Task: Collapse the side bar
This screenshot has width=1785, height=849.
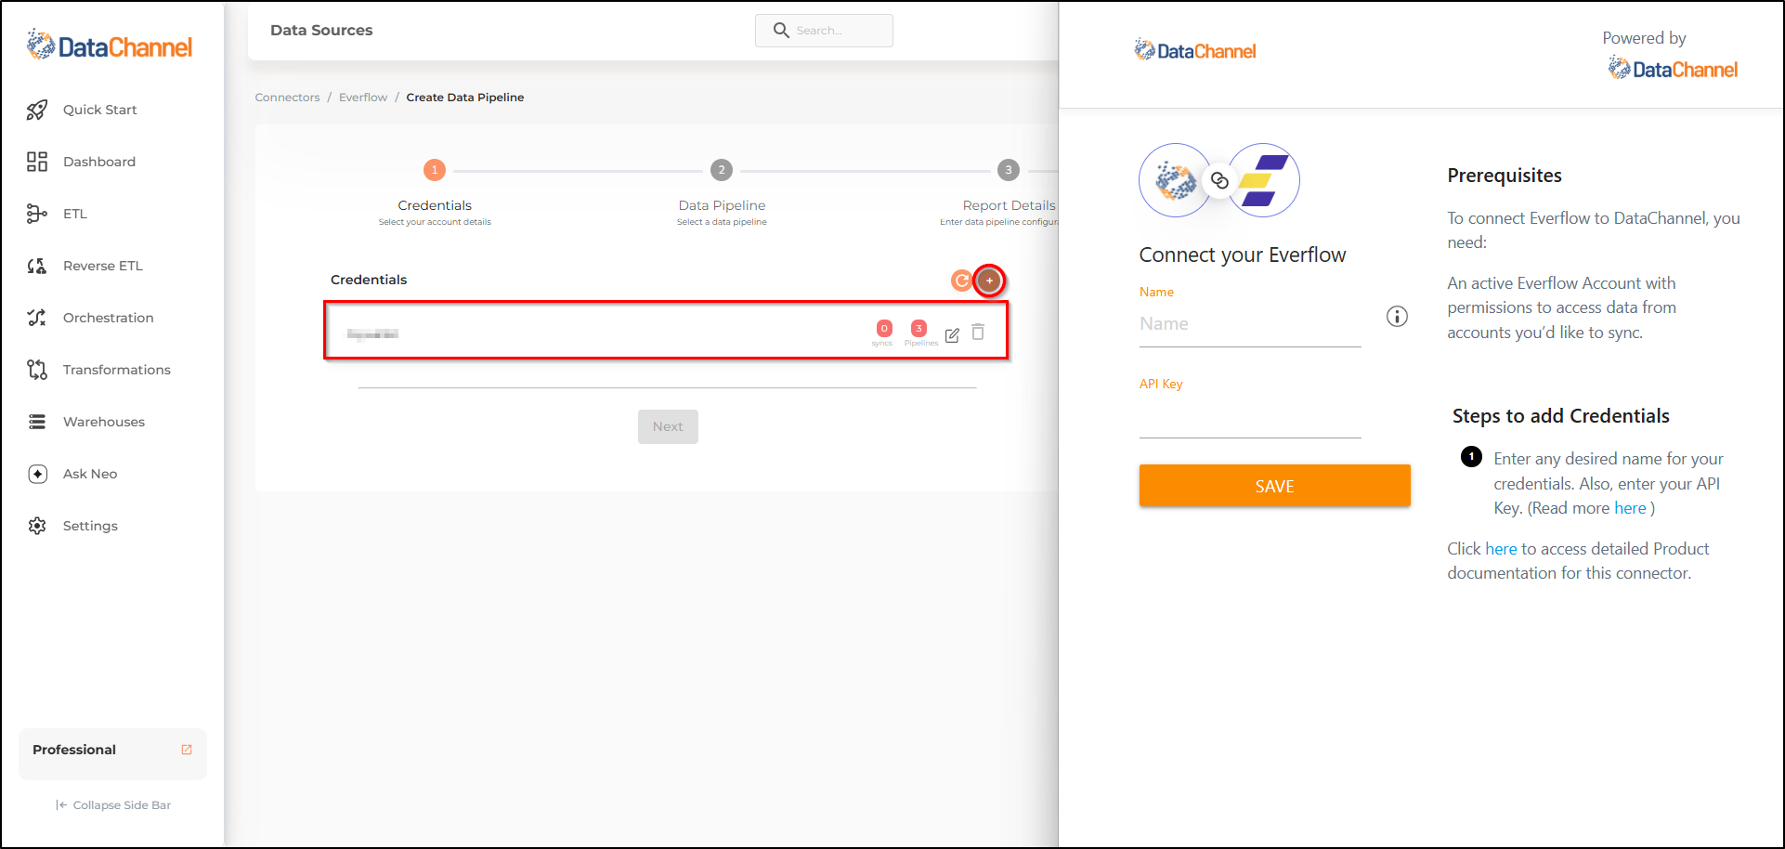Action: click(x=113, y=805)
